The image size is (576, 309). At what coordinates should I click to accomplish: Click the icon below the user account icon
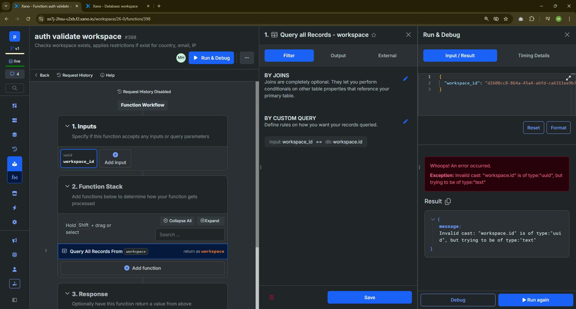[15, 284]
